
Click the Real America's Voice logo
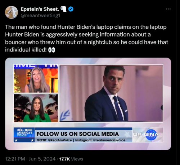pyautogui.click(x=24, y=135)
